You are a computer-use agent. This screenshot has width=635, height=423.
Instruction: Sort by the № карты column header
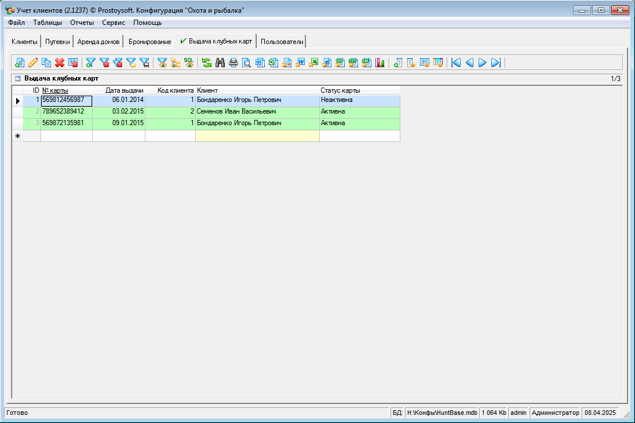[56, 90]
